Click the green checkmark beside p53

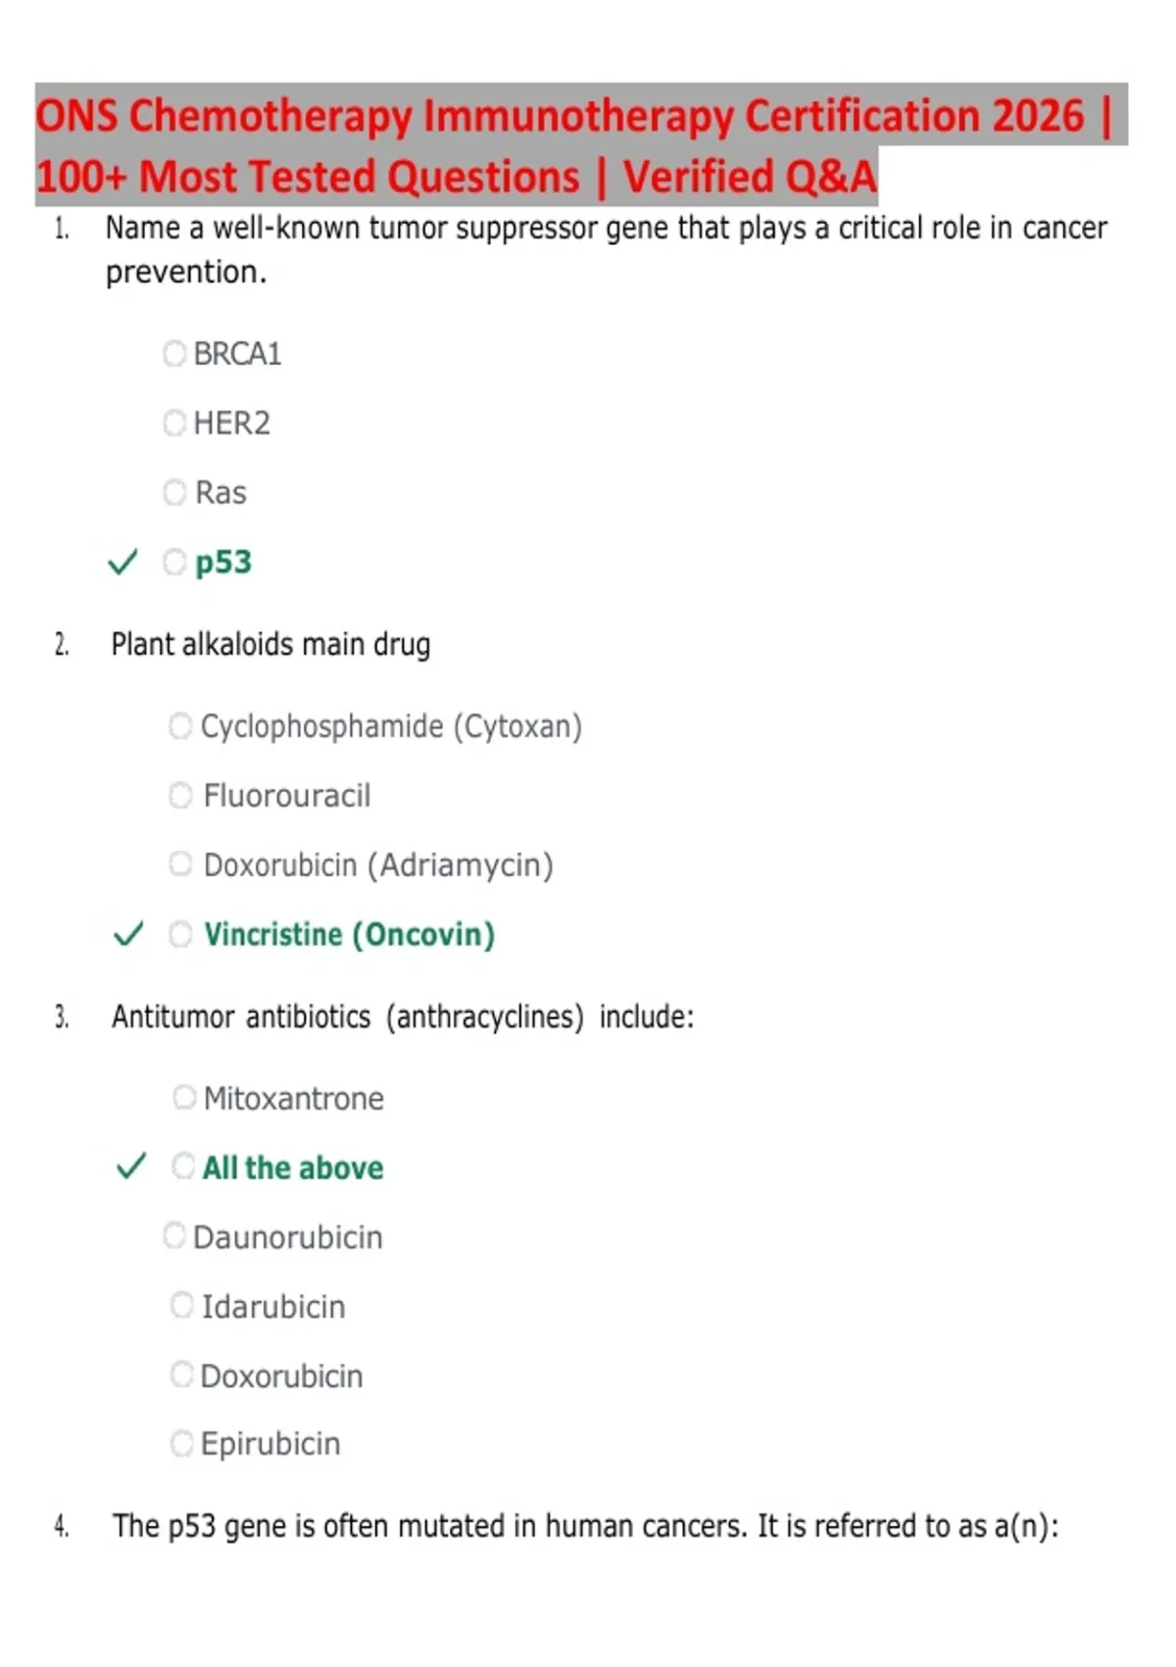[122, 562]
